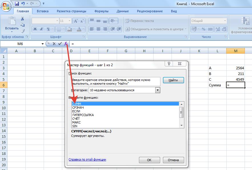Screen dimensions: 252x170
Task: Toggle underline (Ч) formatting
Action: point(48,29)
